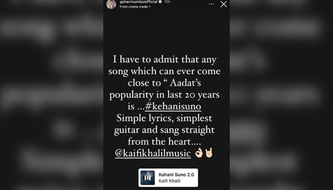Expand the chevron after 'From create mode'
This screenshot has height=190, width=333.
149,8
